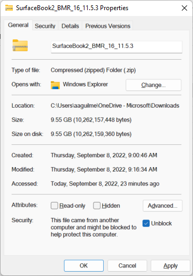
Task: Select the Location path text
Action: point(115,105)
